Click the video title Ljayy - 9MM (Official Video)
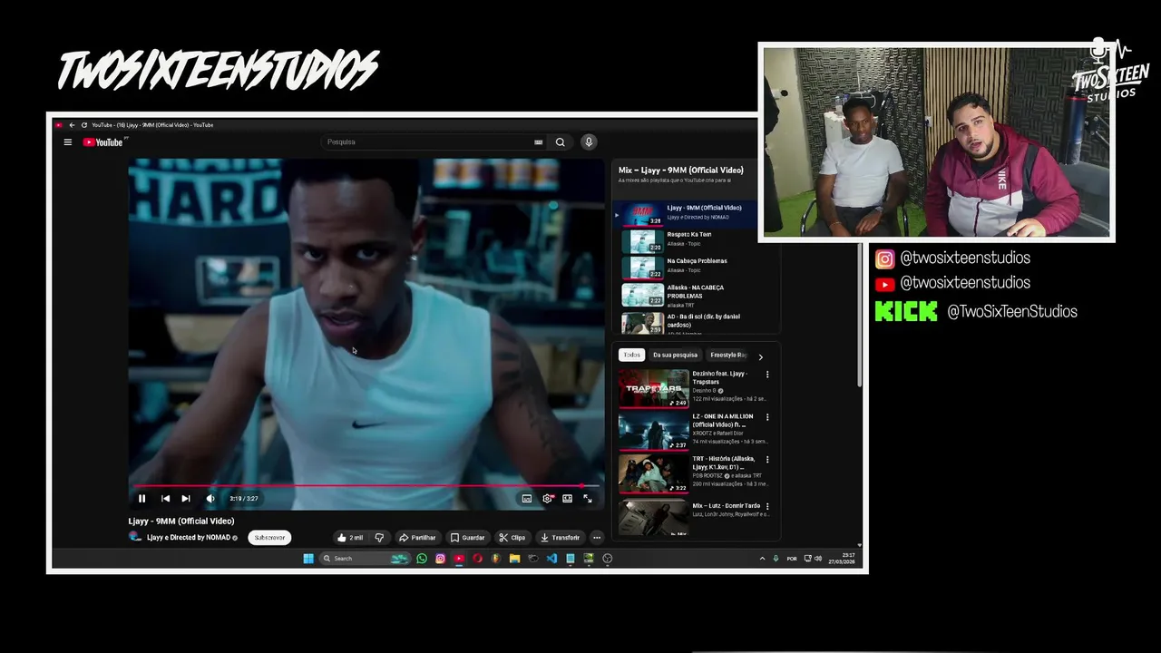1161x653 pixels. [x=181, y=521]
